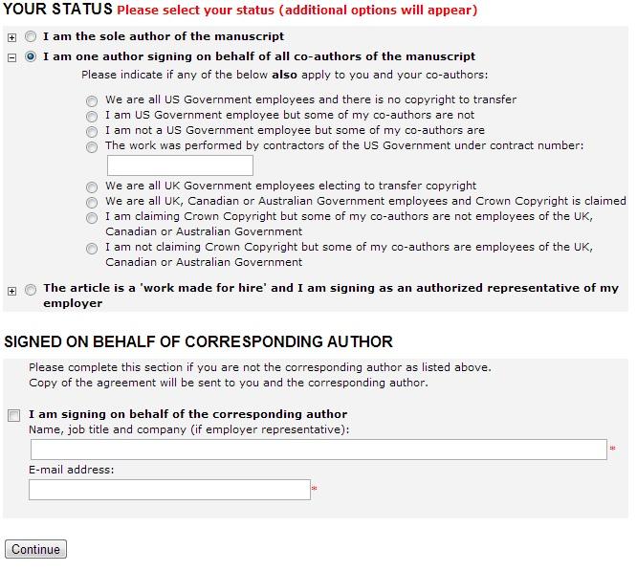Image resolution: width=637 pixels, height=571 pixels.
Task: Select 'one author signing on behalf' radio button
Action: pyautogui.click(x=32, y=57)
